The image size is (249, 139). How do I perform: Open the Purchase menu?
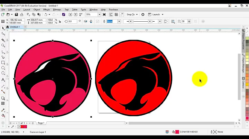[113, 10]
